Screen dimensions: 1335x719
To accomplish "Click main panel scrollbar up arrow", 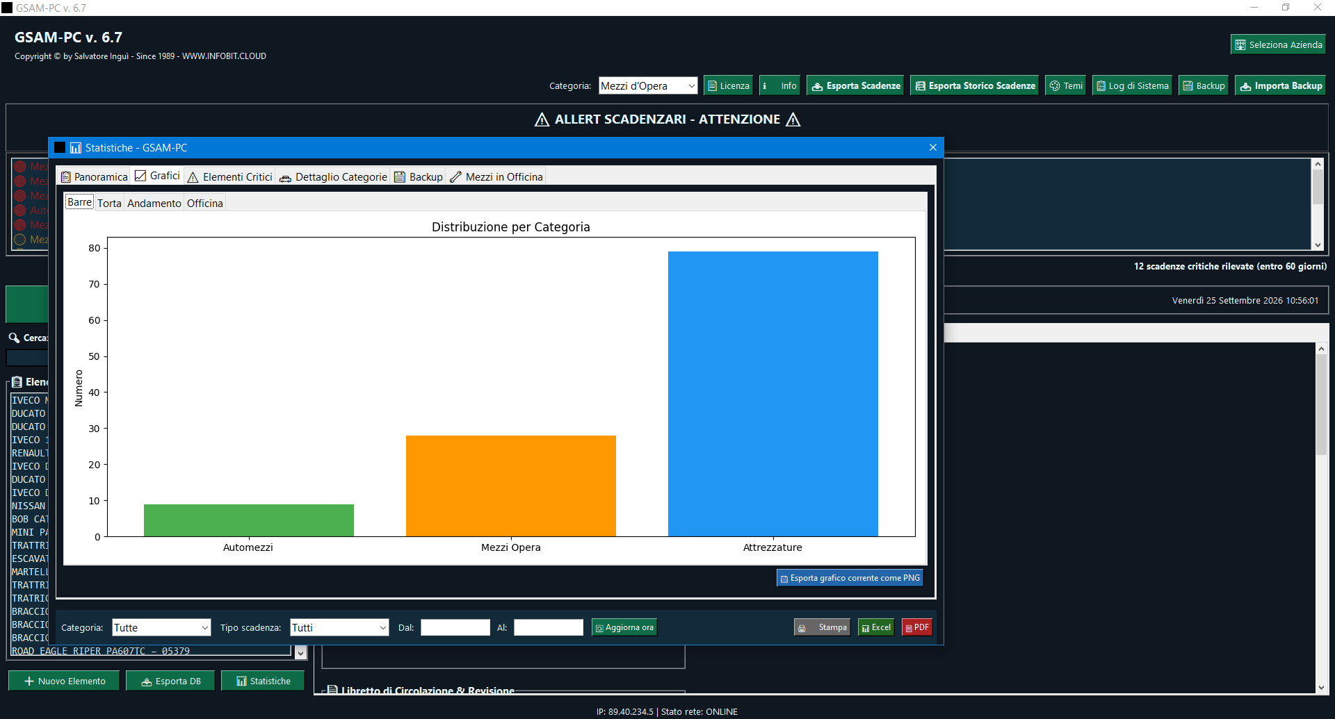I will pyautogui.click(x=1321, y=349).
